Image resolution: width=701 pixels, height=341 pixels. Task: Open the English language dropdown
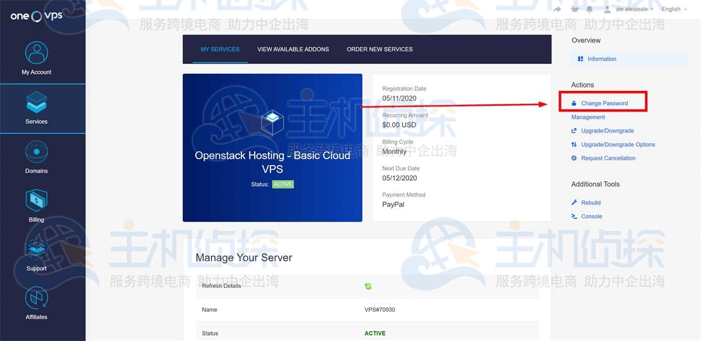pos(673,9)
